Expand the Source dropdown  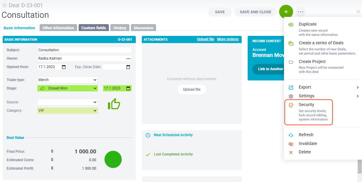(95, 102)
